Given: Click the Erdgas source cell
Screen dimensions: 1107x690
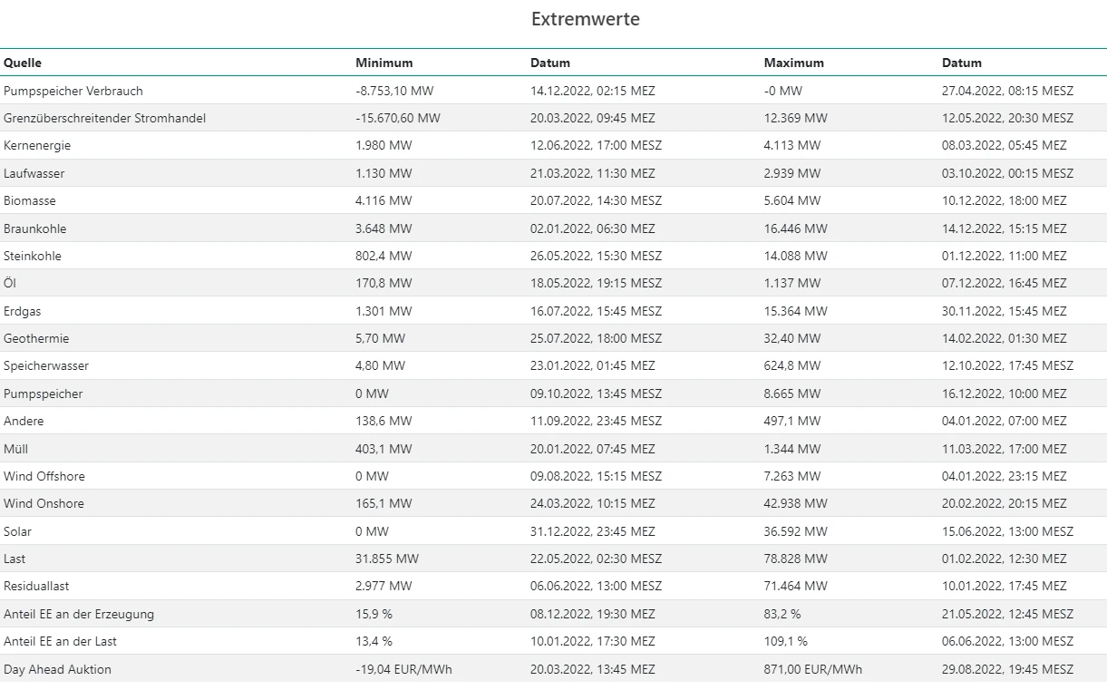Looking at the screenshot, I should click(x=23, y=311).
